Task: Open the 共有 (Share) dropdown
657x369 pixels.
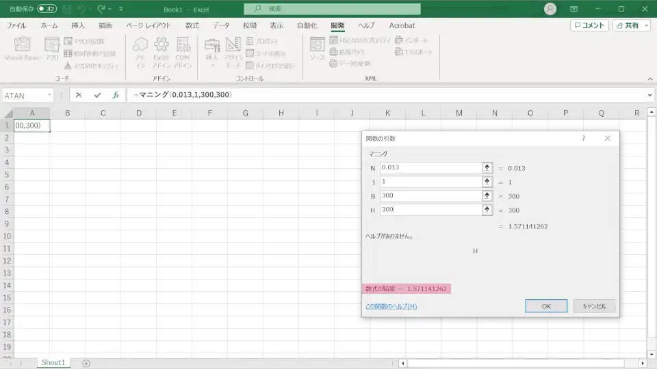Action: point(632,25)
